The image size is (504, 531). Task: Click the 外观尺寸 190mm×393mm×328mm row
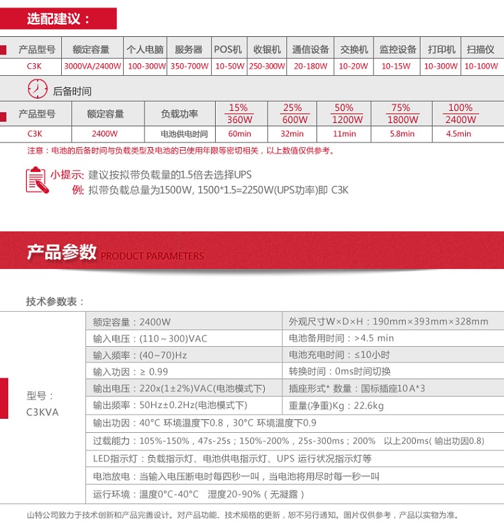[393, 321]
